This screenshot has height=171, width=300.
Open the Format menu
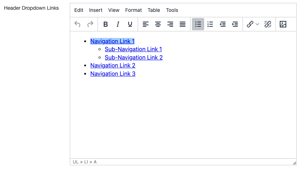coord(133,10)
